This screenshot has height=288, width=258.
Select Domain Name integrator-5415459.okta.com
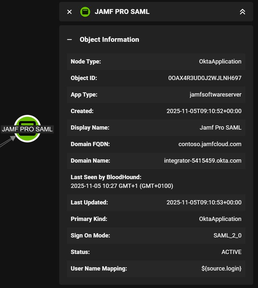(x=203, y=161)
